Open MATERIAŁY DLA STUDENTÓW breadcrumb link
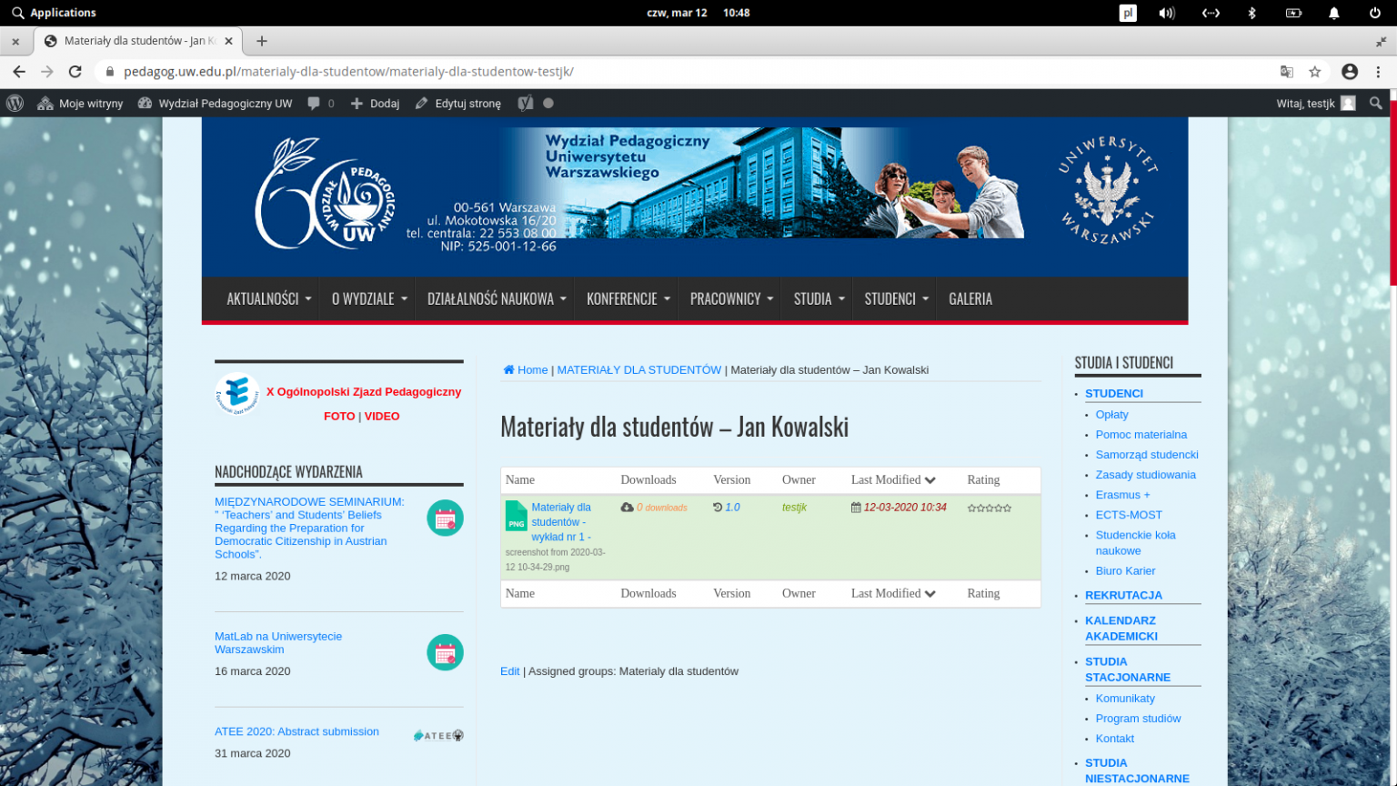Screen dimensions: 1397x786 (639, 370)
